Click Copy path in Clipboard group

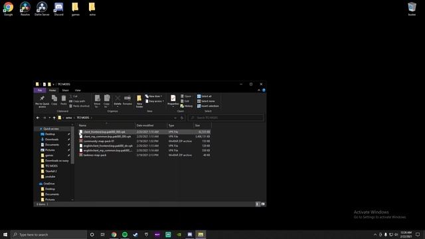(x=77, y=101)
